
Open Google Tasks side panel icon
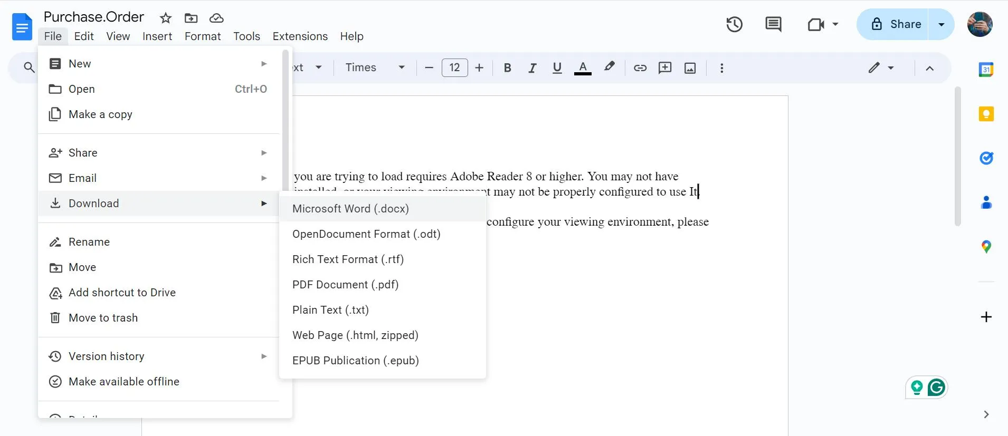tap(986, 158)
